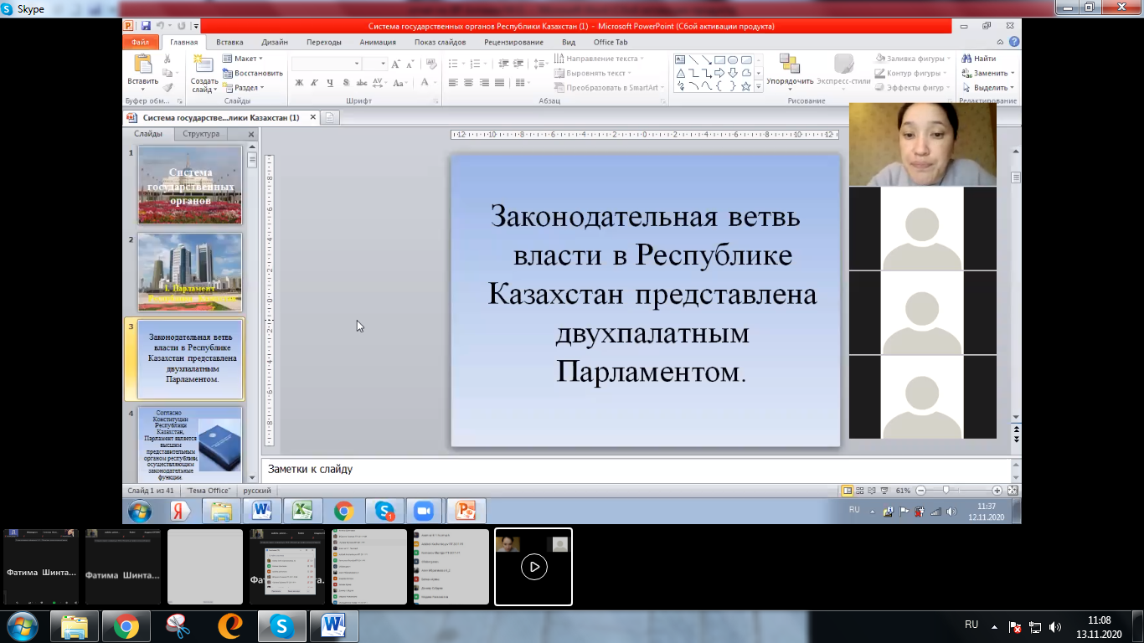
Task: Switch to Анимация animation ribbon tab
Action: click(378, 42)
